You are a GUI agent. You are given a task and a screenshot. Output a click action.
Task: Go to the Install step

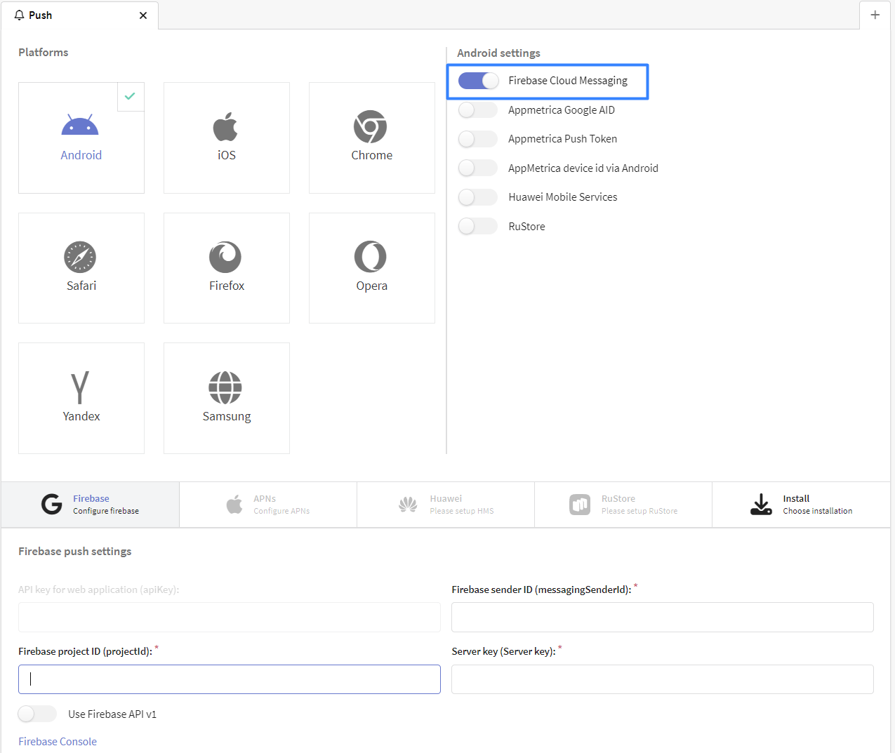click(x=801, y=505)
